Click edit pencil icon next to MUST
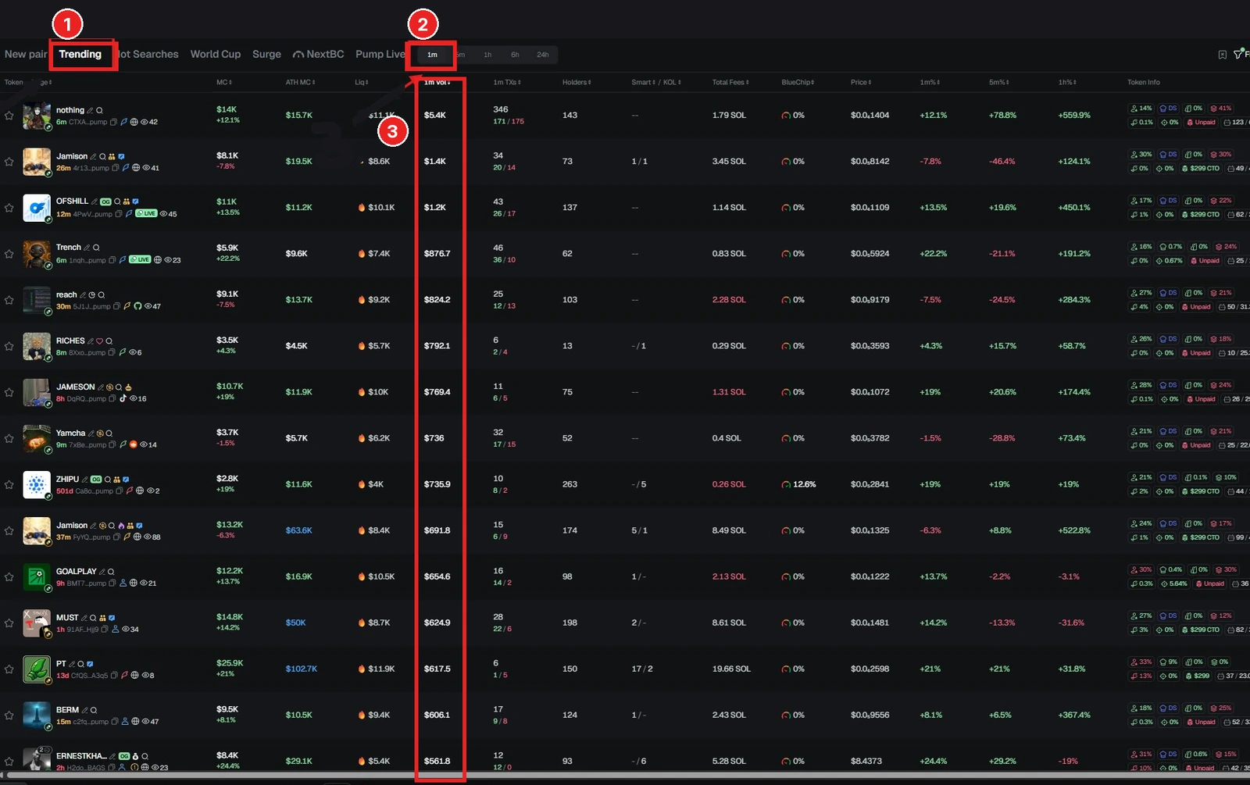The width and height of the screenshot is (1250, 785). coord(84,618)
